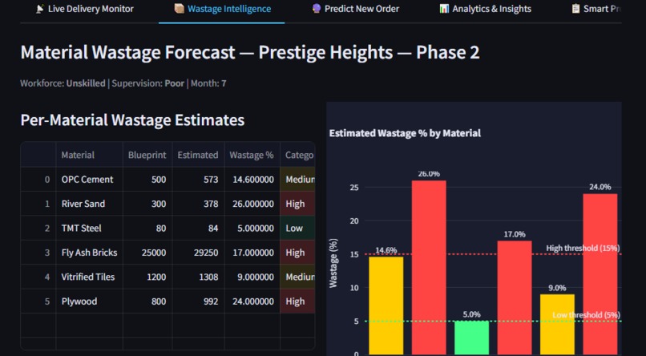Click wastage value 14.600000 for OPC Cement

pyautogui.click(x=252, y=180)
